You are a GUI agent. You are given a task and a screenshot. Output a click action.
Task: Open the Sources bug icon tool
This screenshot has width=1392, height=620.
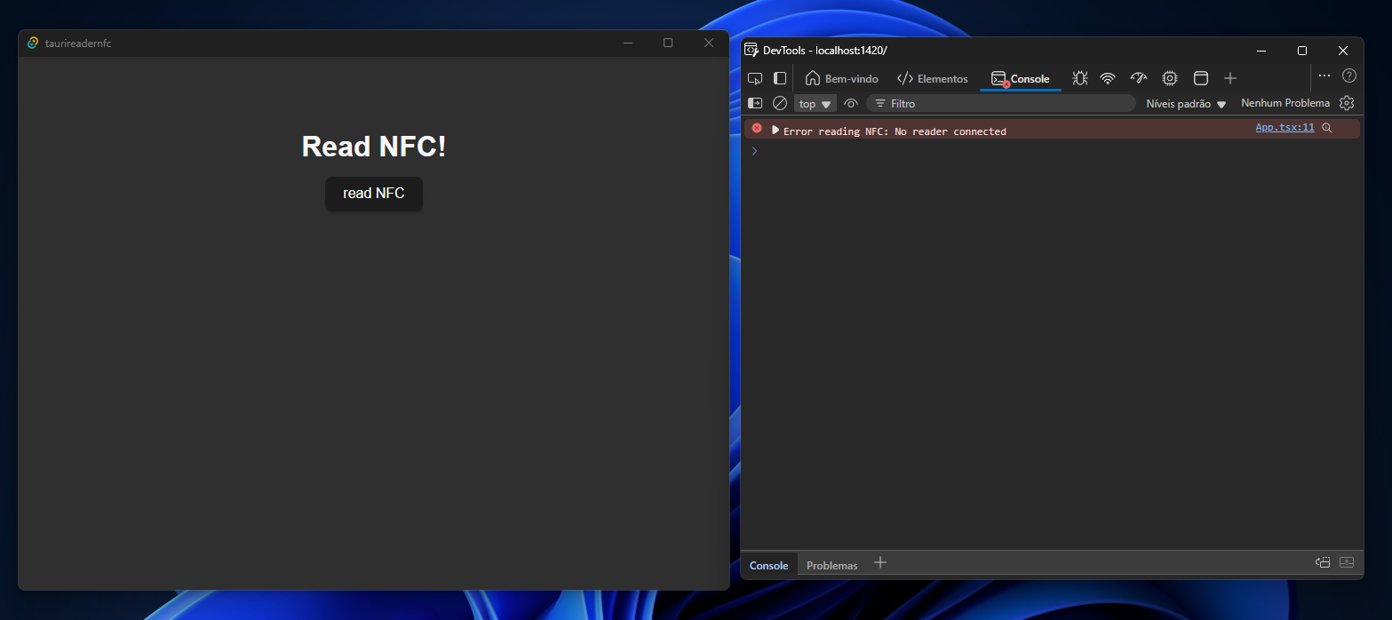1079,78
